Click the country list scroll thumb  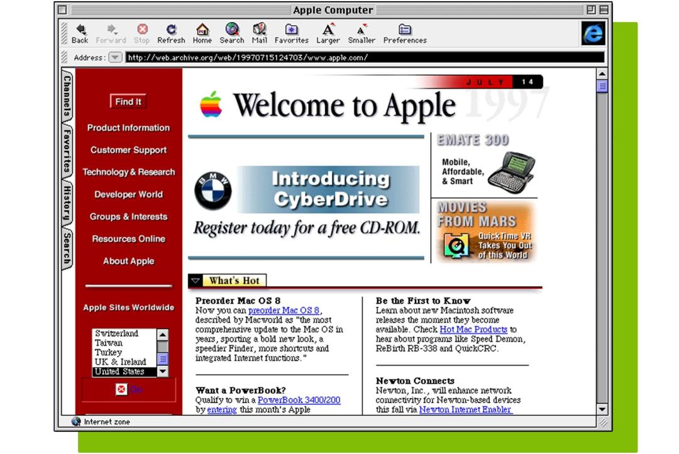[x=163, y=358]
